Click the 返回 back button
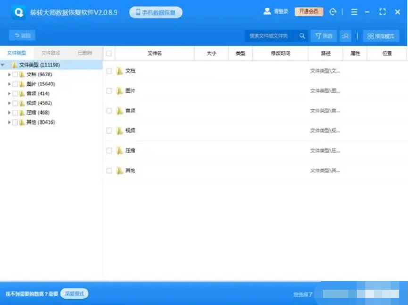Viewport: 408px width, 305px height. point(22,35)
